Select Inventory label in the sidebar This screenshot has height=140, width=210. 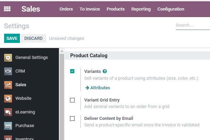(x=25, y=138)
